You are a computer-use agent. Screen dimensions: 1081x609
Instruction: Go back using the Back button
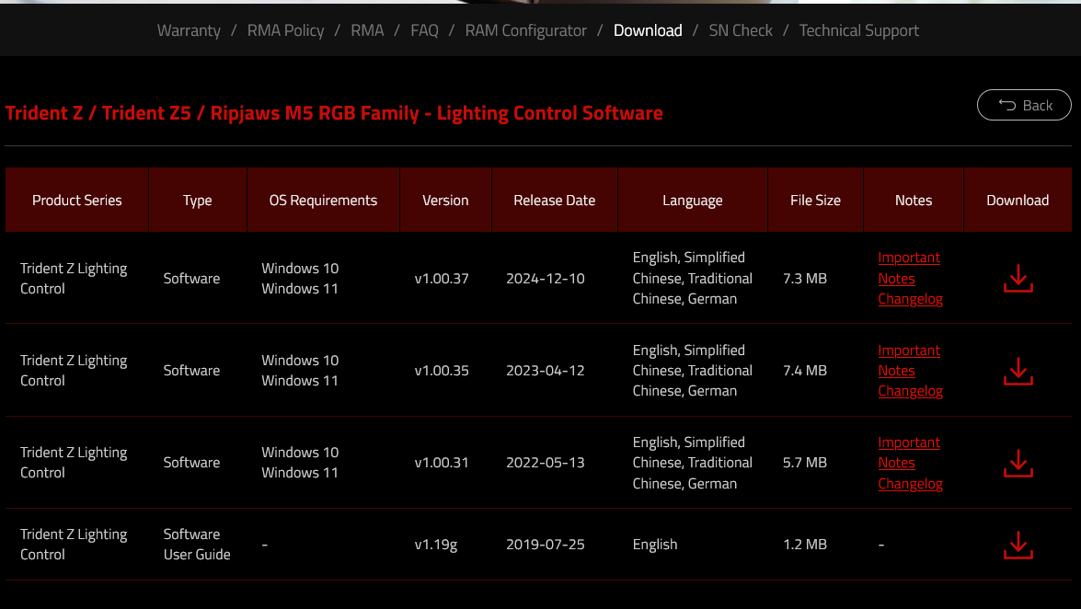click(1024, 105)
